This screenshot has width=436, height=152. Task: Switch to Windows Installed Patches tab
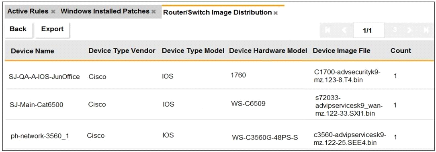105,12
